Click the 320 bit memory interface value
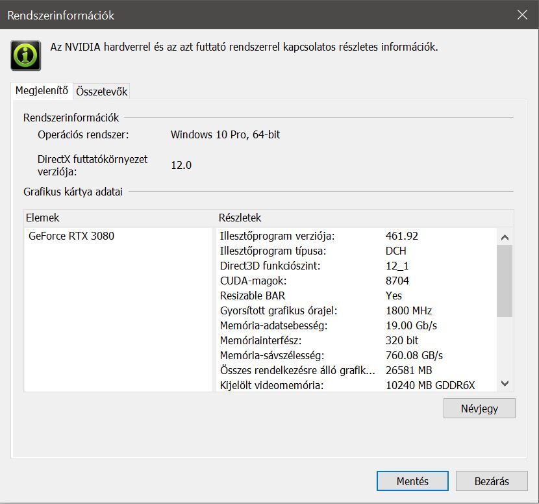This screenshot has width=539, height=504. click(402, 340)
